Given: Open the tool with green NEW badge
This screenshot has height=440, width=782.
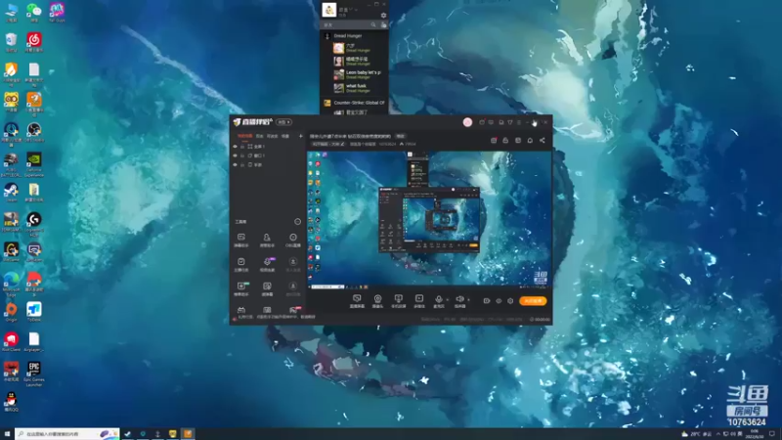Looking at the screenshot, I should pyautogui.click(x=241, y=288).
